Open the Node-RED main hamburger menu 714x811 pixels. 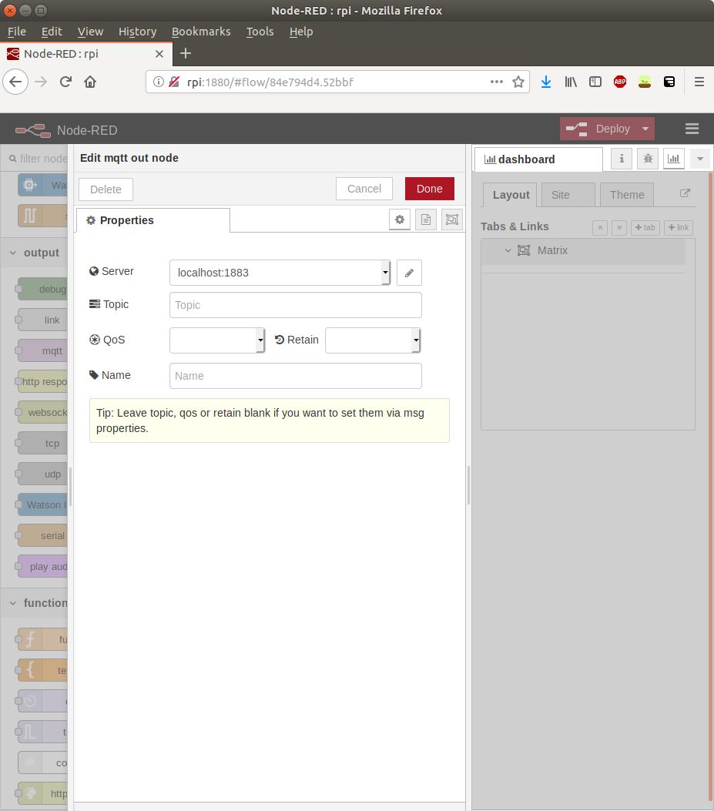point(692,129)
